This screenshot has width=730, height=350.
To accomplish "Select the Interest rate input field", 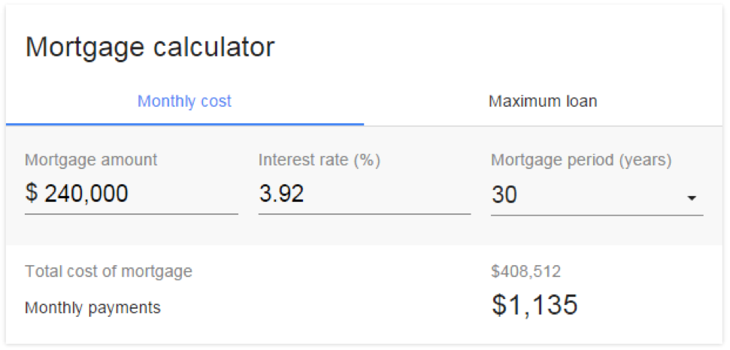I will 365,193.
